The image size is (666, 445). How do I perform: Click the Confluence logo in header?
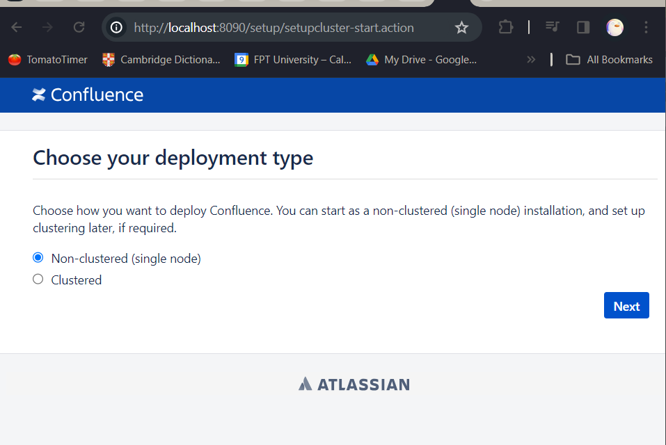[88, 95]
